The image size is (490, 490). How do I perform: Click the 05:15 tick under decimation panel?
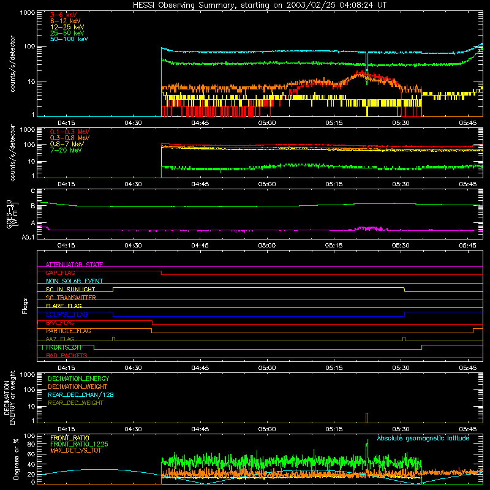334,429
